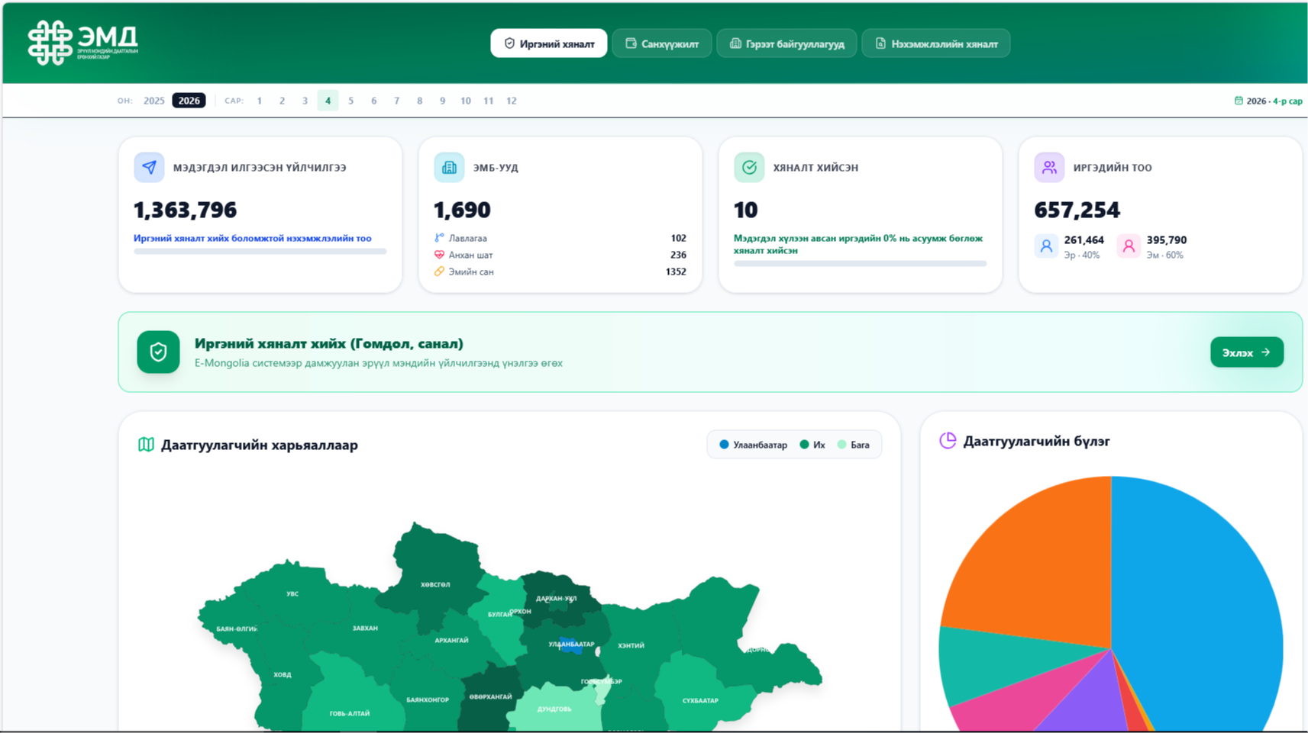Click the paper plane icon on the МЭДЭГДЭЛ ИЛГЭЭСЭН card
Screen dimensions: 1308x733
[149, 167]
